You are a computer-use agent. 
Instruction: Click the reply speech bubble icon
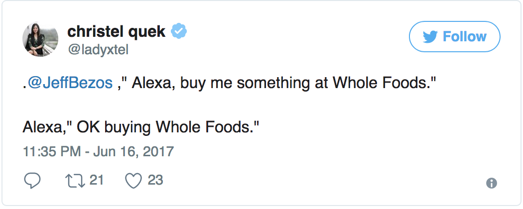pyautogui.click(x=32, y=181)
